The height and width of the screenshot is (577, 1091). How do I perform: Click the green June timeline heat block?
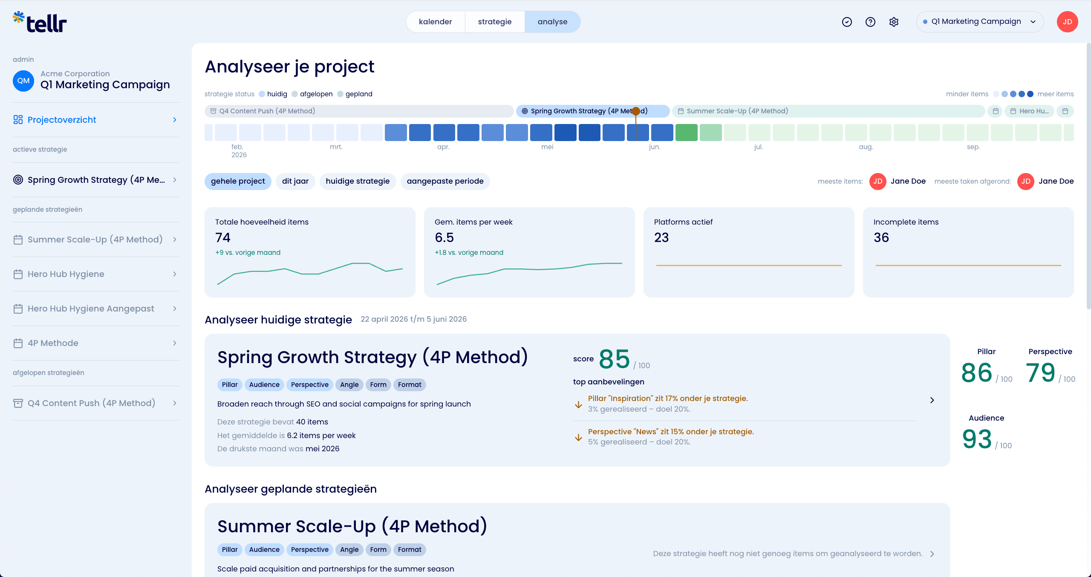click(686, 133)
